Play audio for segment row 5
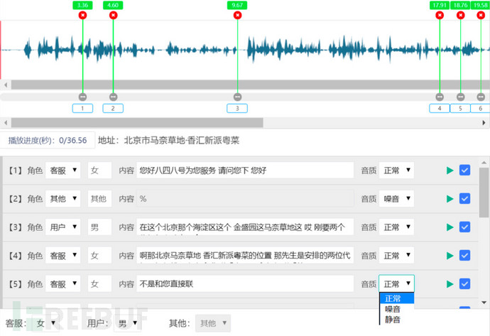490x336 pixels. (449, 284)
